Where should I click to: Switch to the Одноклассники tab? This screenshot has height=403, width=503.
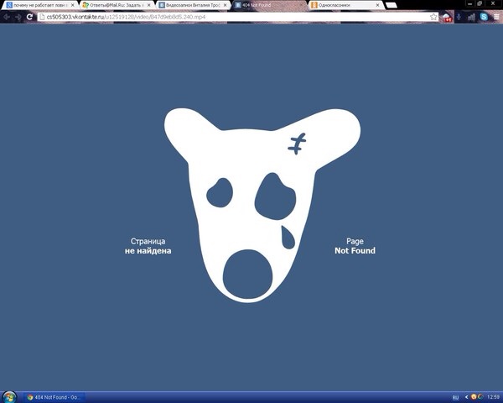[x=345, y=5]
